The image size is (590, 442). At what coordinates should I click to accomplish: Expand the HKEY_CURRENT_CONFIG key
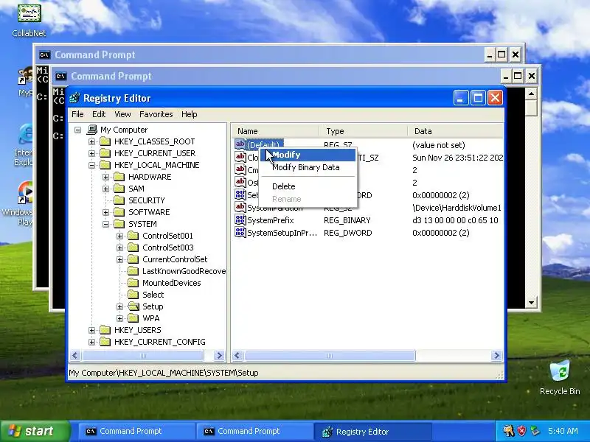[91, 342]
